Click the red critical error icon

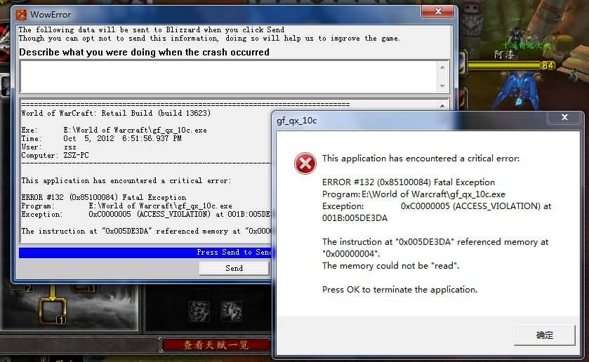coord(305,164)
